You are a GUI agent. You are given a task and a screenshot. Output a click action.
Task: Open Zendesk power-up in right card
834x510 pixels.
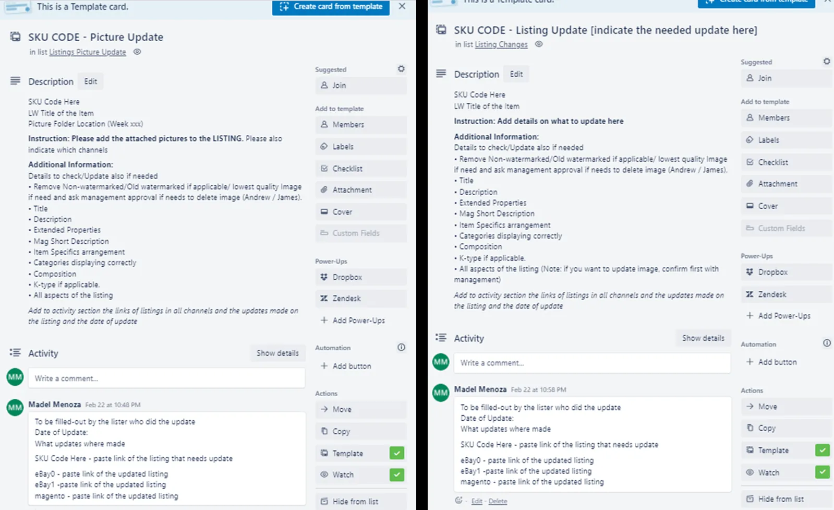787,294
